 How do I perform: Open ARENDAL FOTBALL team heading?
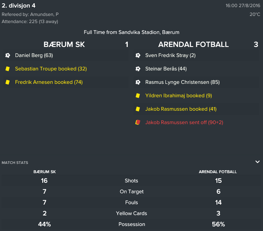coord(193,44)
